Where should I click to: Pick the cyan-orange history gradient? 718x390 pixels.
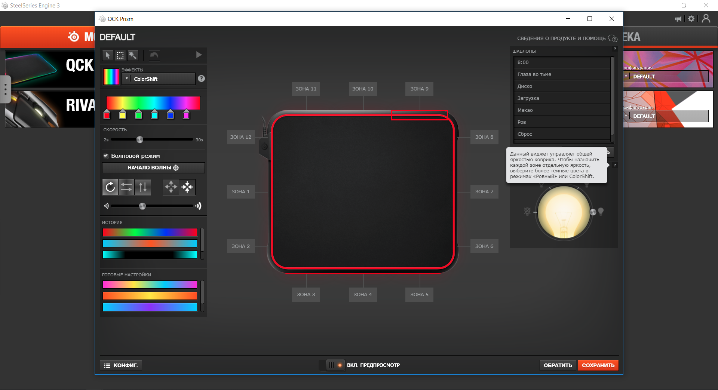click(150, 243)
